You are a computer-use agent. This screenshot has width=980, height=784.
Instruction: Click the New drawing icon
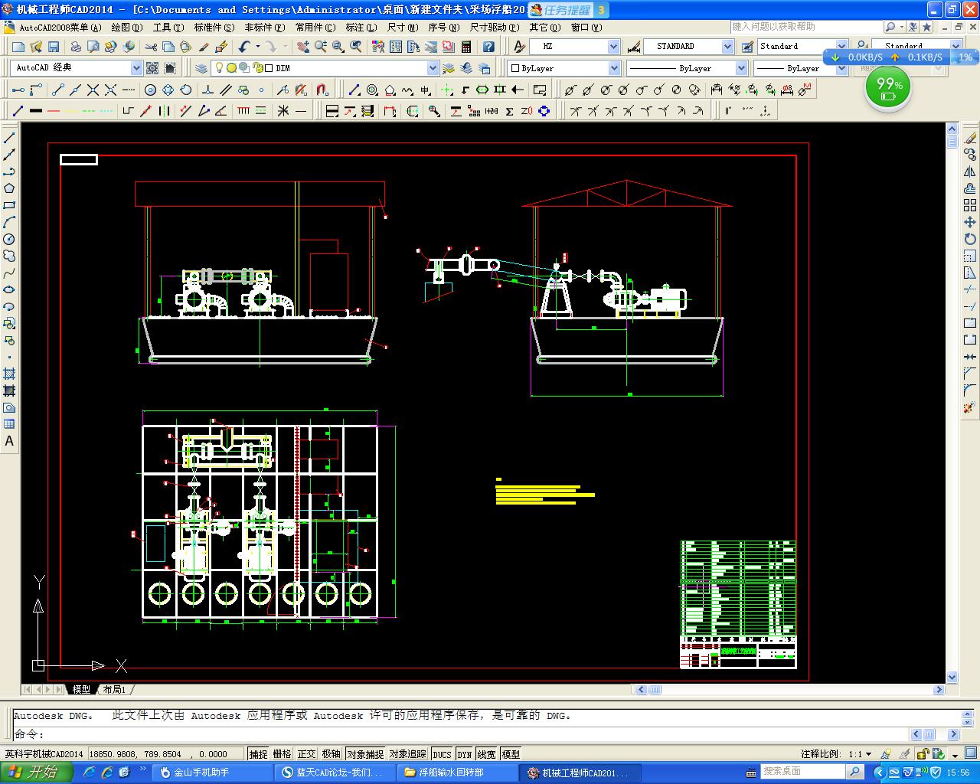point(18,47)
